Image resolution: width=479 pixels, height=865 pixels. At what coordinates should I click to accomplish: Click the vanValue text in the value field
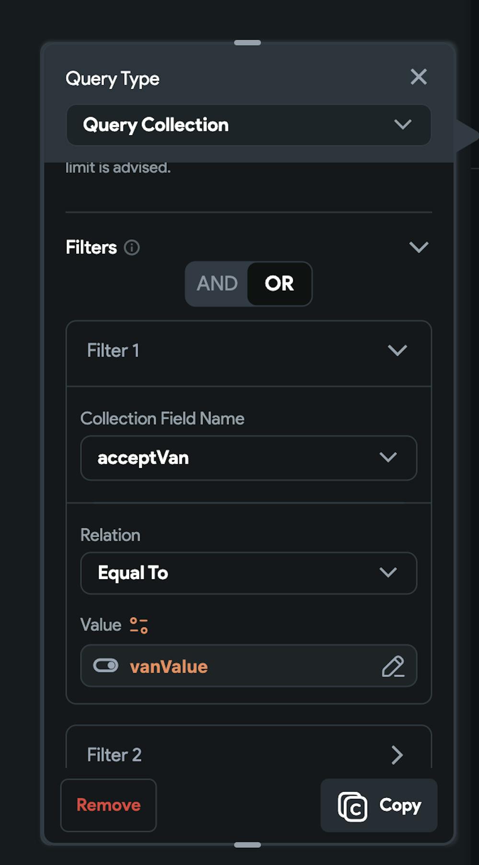(169, 667)
